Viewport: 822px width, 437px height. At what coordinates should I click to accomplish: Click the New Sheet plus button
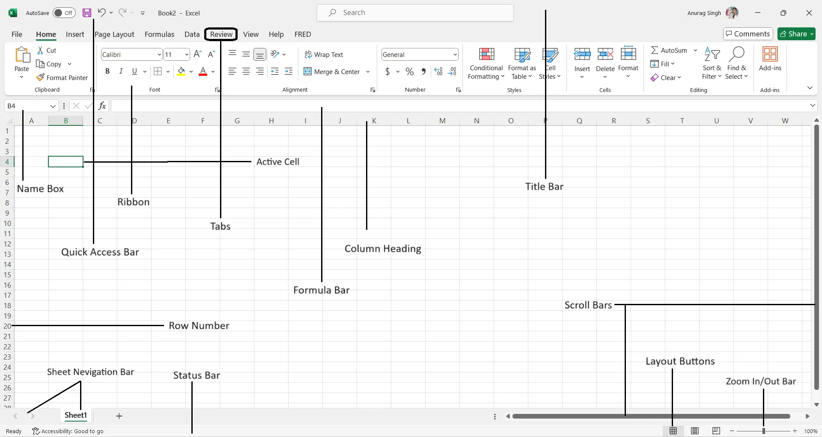coord(119,416)
